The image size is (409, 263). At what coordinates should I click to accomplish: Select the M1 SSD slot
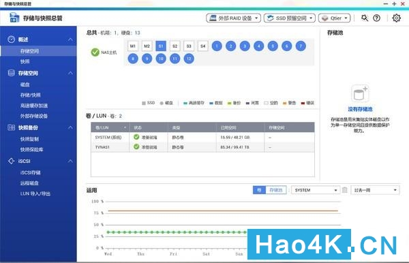click(133, 46)
